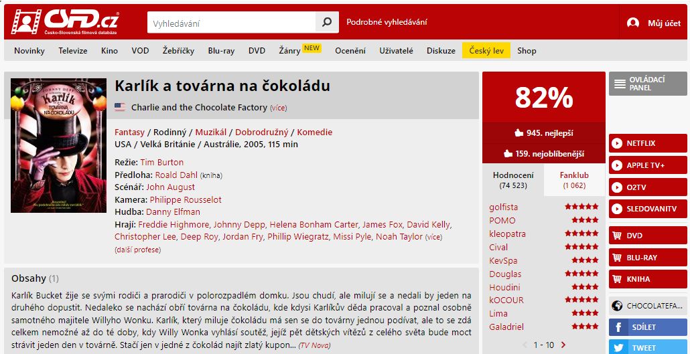Image resolution: width=690 pixels, height=354 pixels.
Task: Expand cast list with (více)
Action: point(433,237)
